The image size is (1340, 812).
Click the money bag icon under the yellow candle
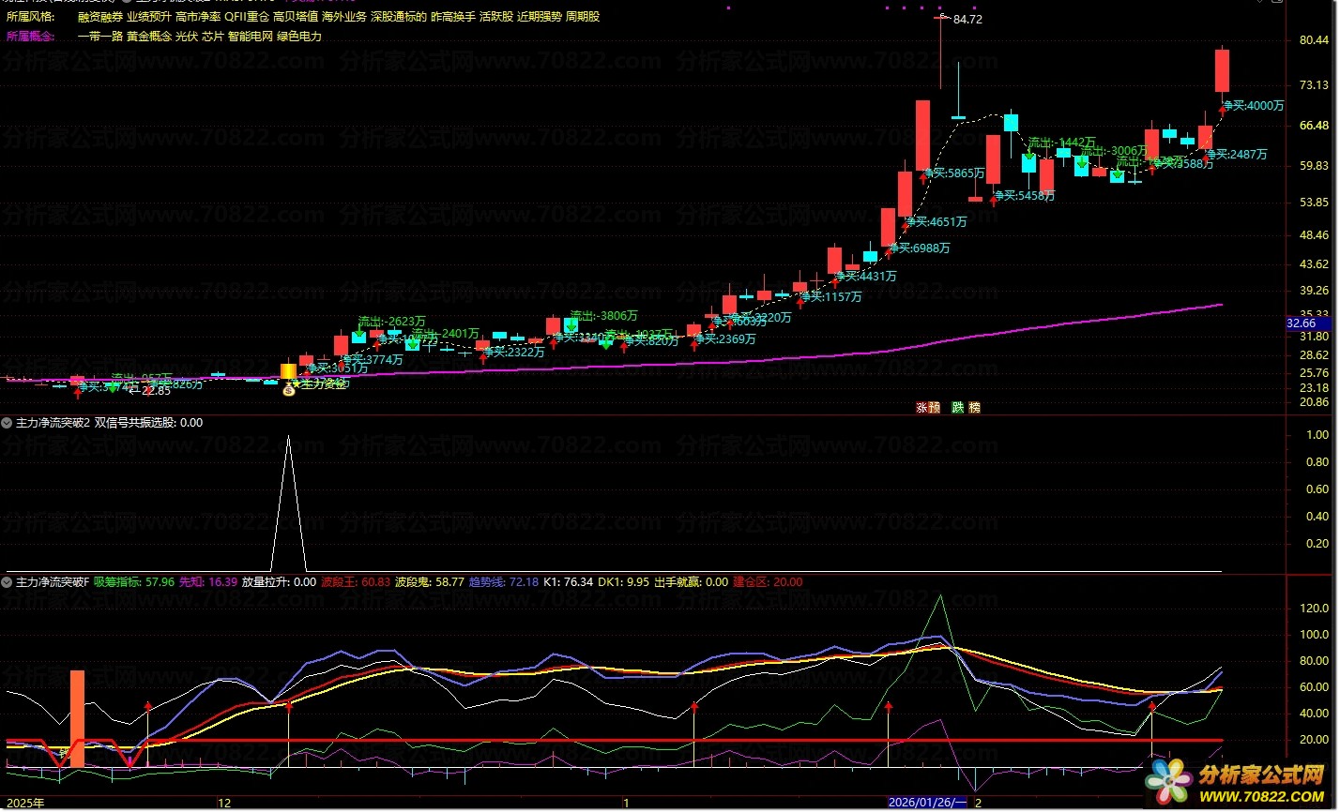(289, 388)
